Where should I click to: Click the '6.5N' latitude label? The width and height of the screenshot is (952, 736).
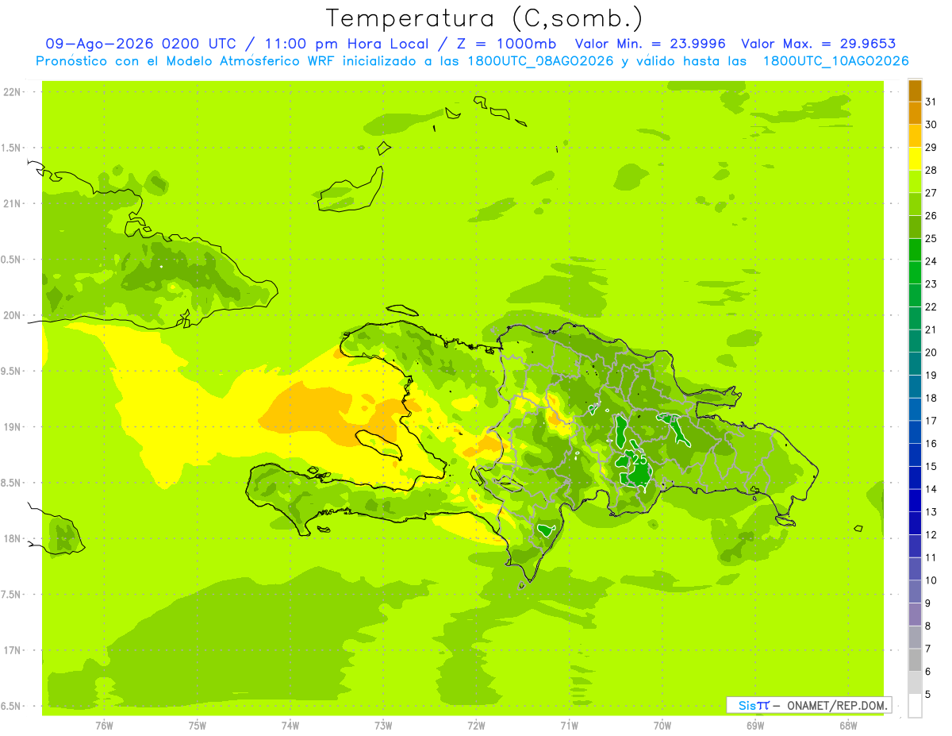pos(12,706)
